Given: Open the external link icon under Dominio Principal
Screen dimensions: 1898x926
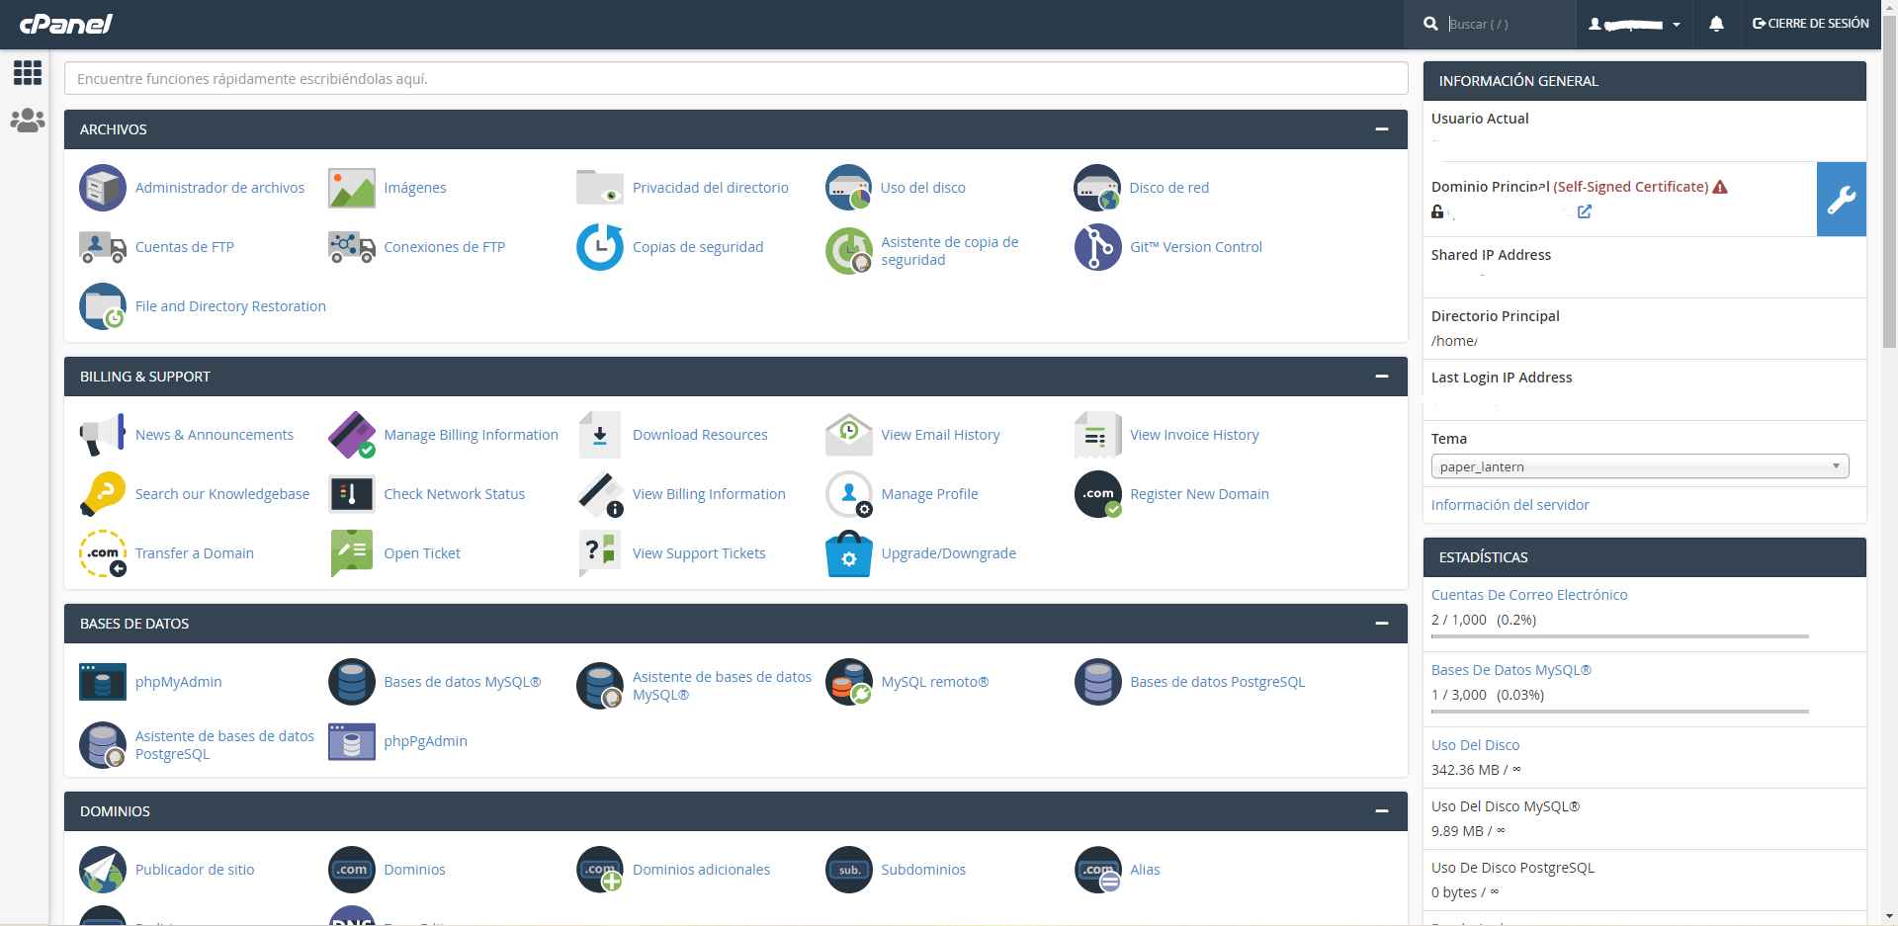Looking at the screenshot, I should 1584,211.
